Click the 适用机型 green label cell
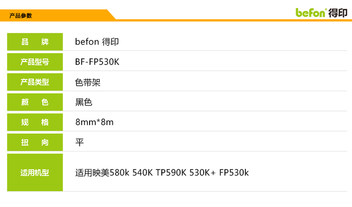Image resolution: width=352 pixels, height=207 pixels. (x=35, y=173)
